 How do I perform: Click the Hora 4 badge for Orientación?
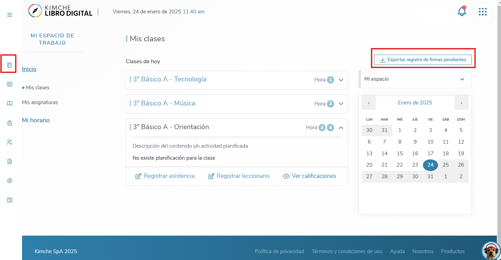point(330,127)
